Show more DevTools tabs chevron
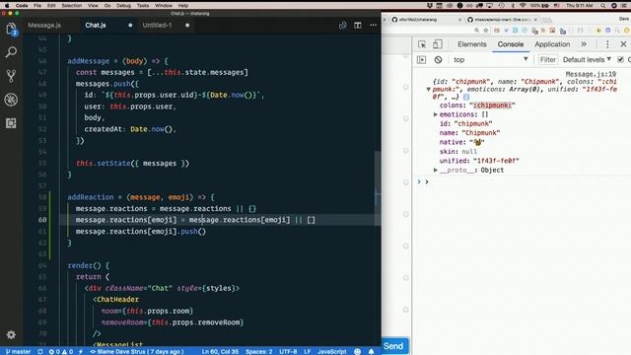The height and width of the screenshot is (355, 631). click(584, 44)
